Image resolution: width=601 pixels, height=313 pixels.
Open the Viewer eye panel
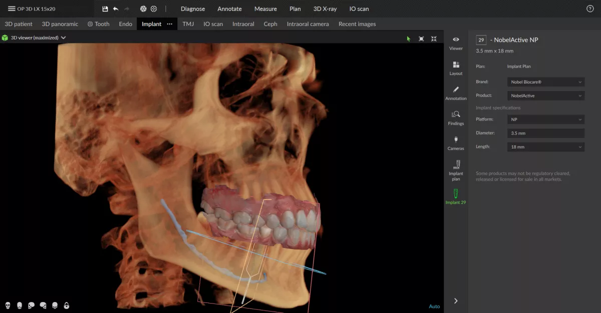456,43
